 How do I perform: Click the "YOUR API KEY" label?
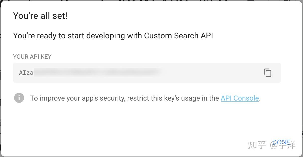32,57
